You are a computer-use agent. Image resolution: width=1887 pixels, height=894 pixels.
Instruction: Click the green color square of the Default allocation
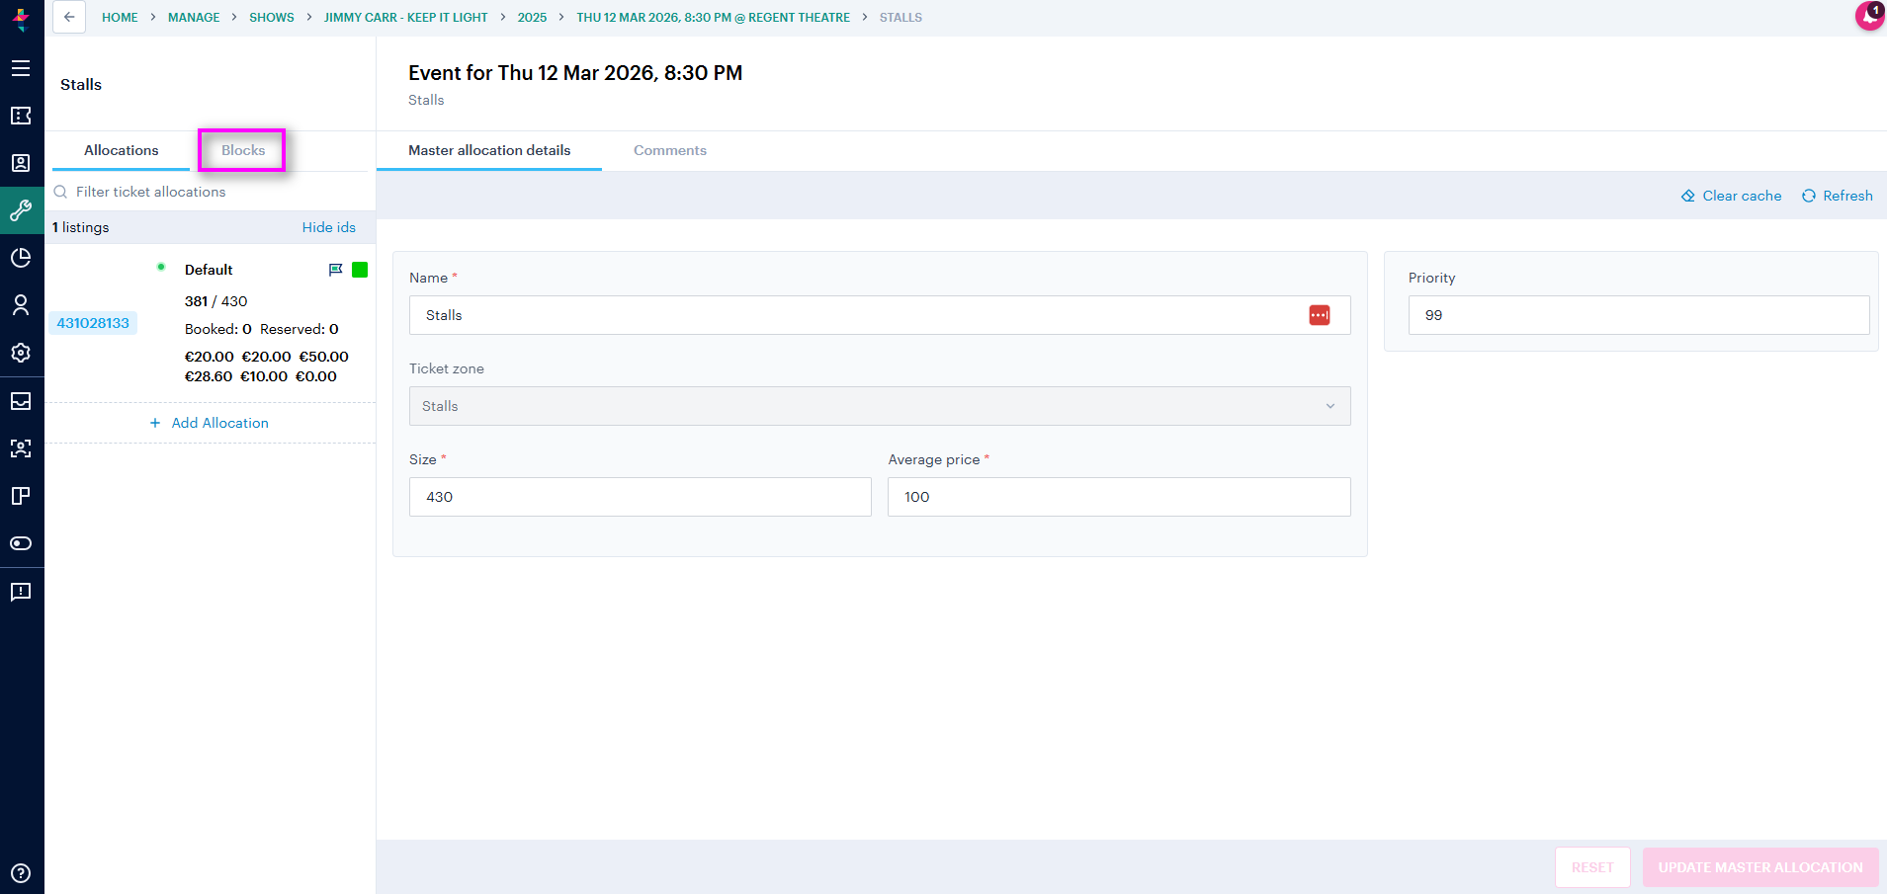pyautogui.click(x=360, y=270)
